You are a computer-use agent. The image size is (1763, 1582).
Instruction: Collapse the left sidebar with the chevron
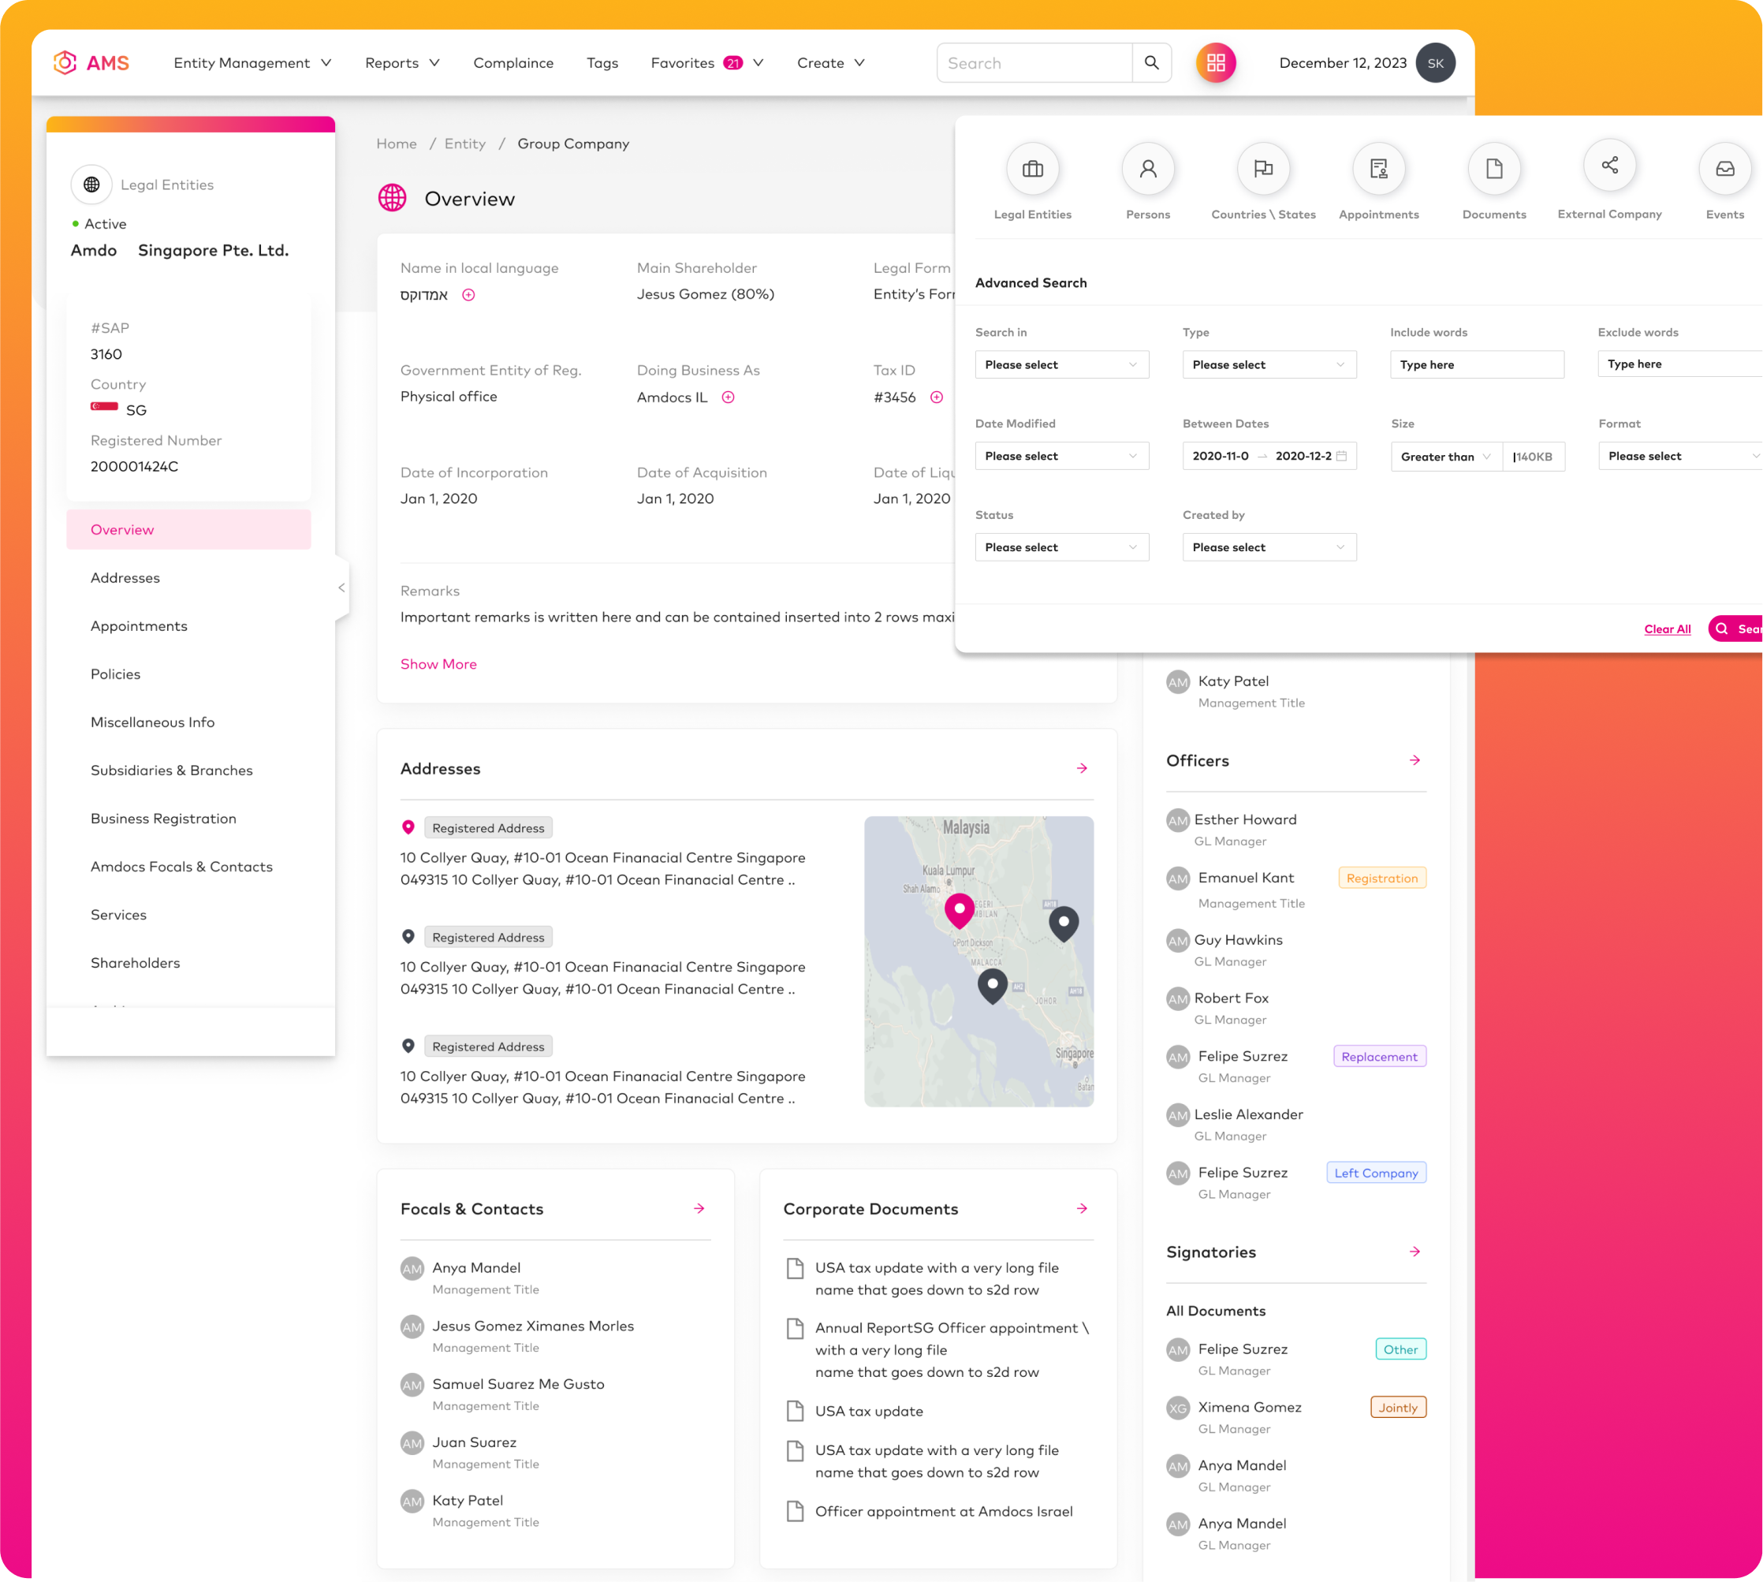point(341,588)
